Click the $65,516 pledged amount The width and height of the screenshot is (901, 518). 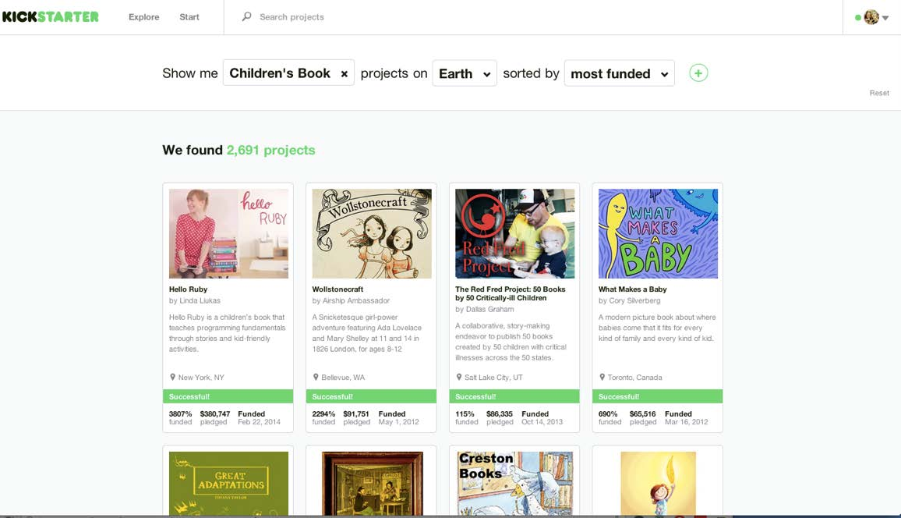[x=642, y=414]
